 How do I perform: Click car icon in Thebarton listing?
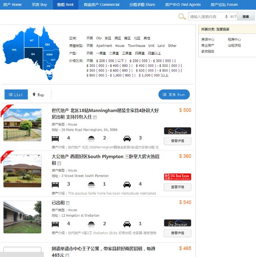pyautogui.click(x=127, y=224)
